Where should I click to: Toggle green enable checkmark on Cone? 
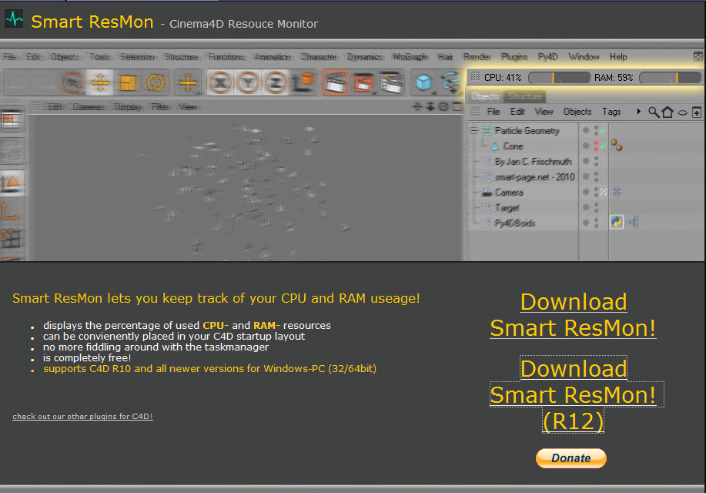(604, 145)
